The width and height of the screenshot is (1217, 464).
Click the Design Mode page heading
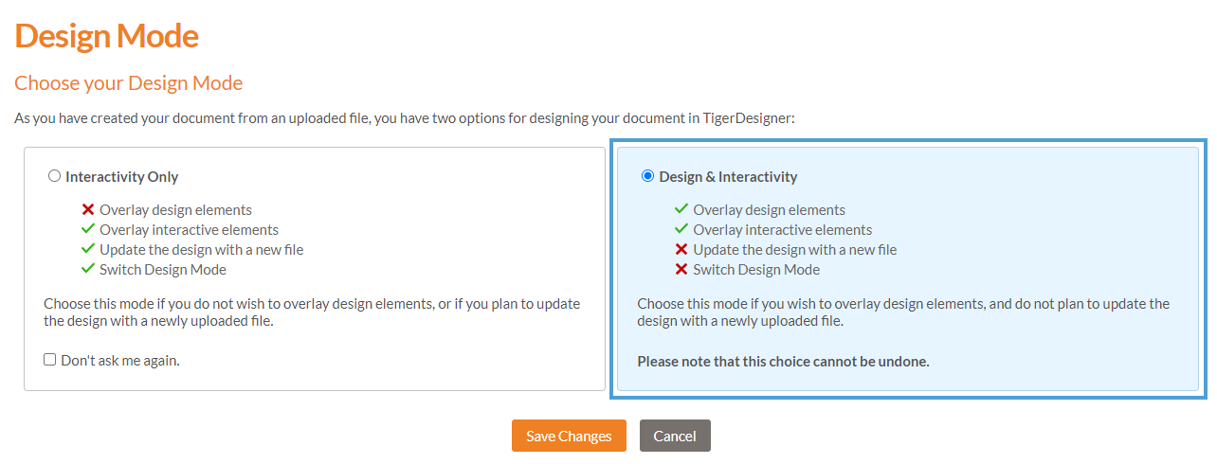coord(107,36)
